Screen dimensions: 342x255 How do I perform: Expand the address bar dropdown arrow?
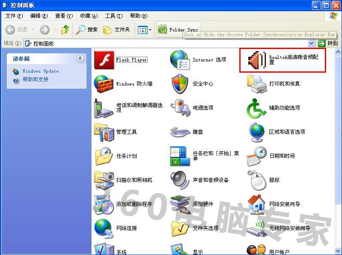pyautogui.click(x=311, y=43)
